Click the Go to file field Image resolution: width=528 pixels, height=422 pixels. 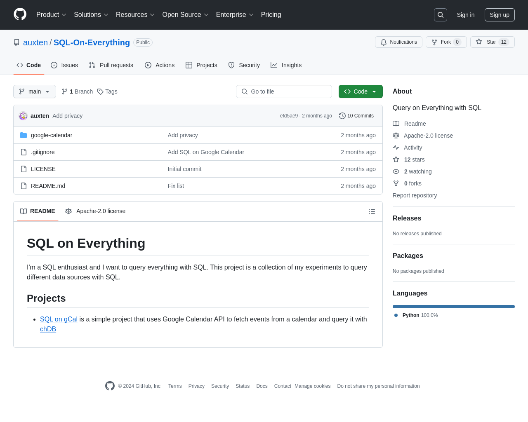coord(284,91)
